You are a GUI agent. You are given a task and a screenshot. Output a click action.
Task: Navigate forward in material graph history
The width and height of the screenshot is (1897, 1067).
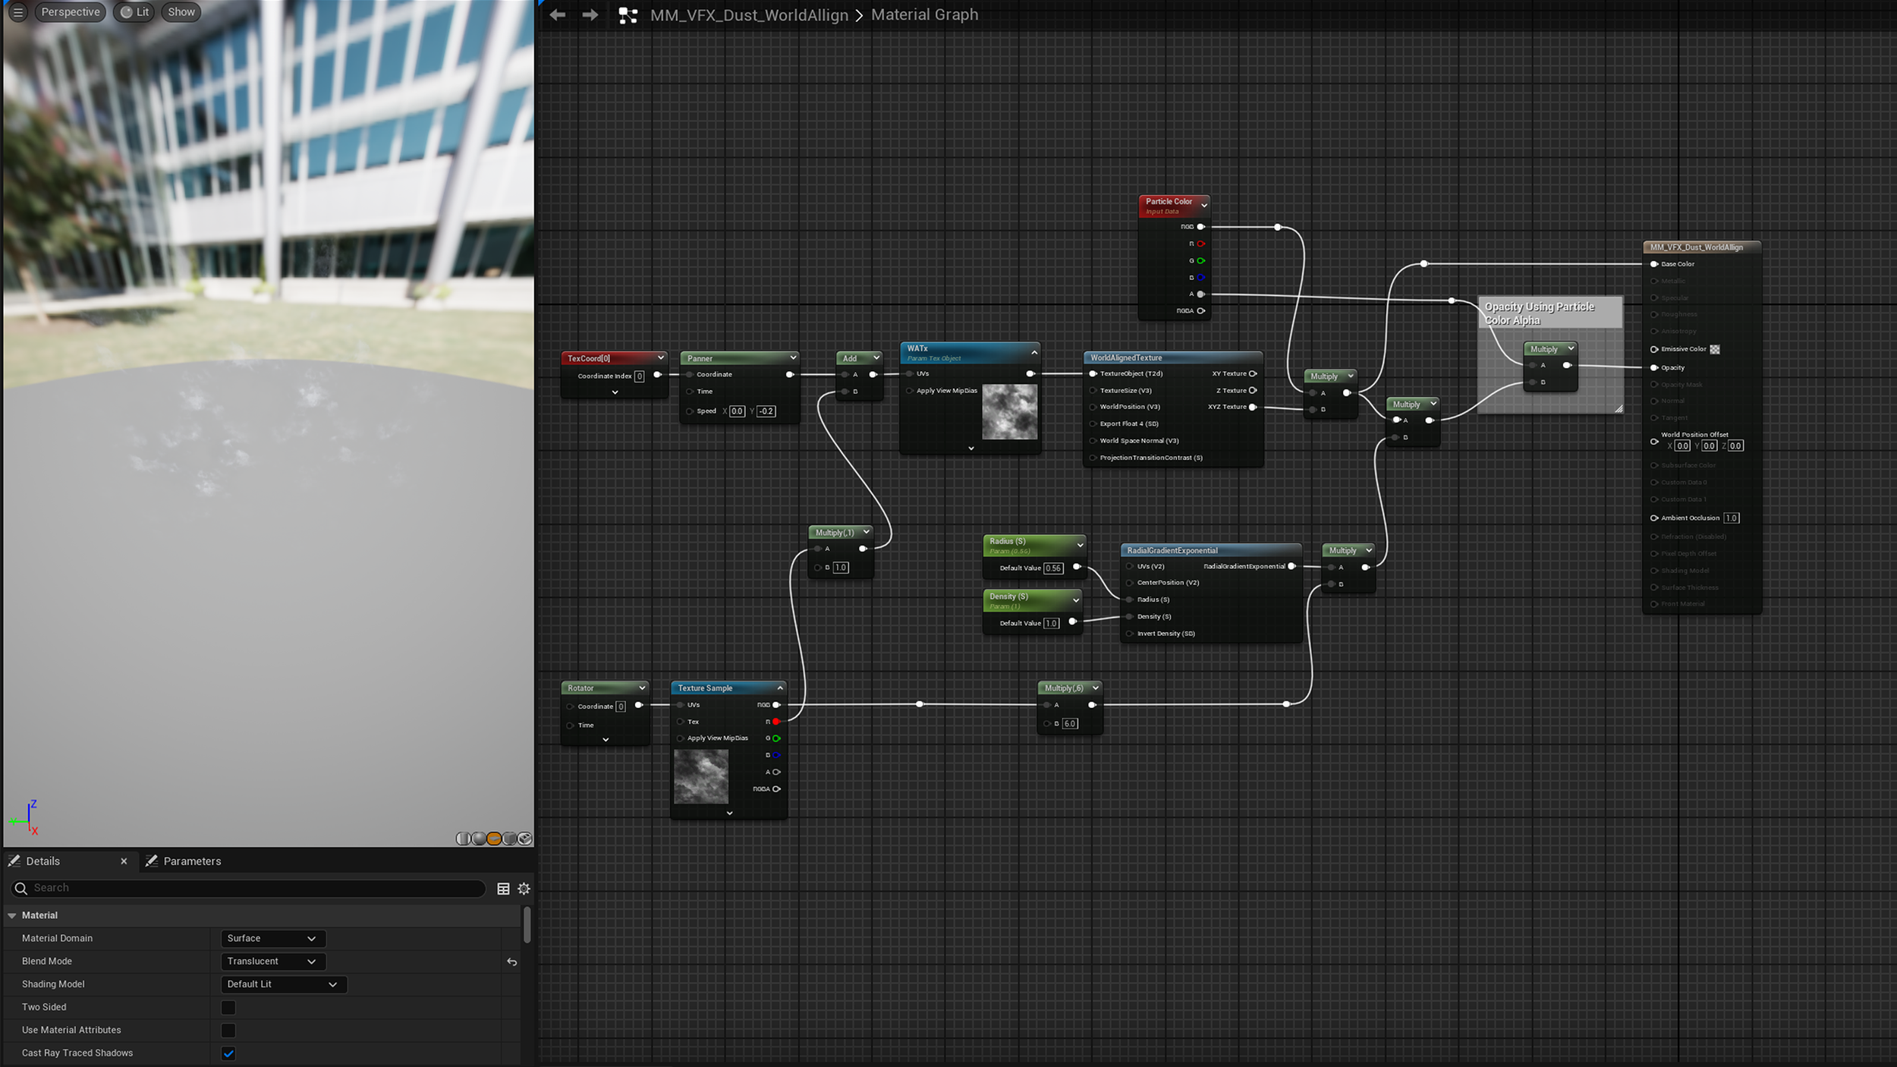pyautogui.click(x=590, y=15)
